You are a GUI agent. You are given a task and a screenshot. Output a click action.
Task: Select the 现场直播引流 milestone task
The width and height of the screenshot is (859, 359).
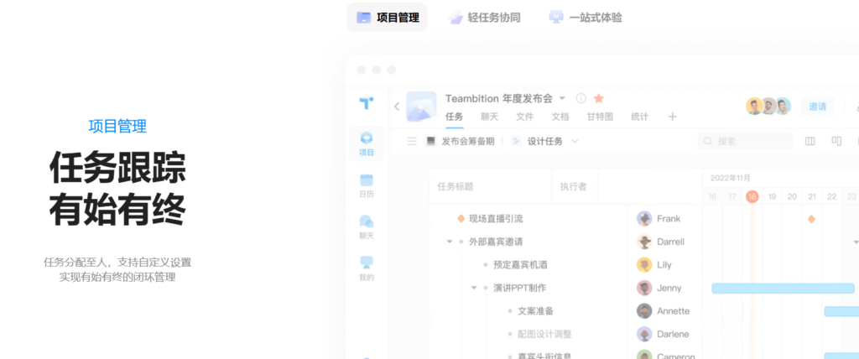(496, 219)
